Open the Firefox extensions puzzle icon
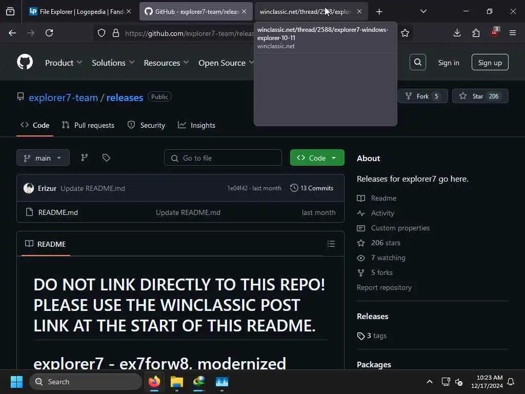The image size is (525, 394). tap(476, 33)
